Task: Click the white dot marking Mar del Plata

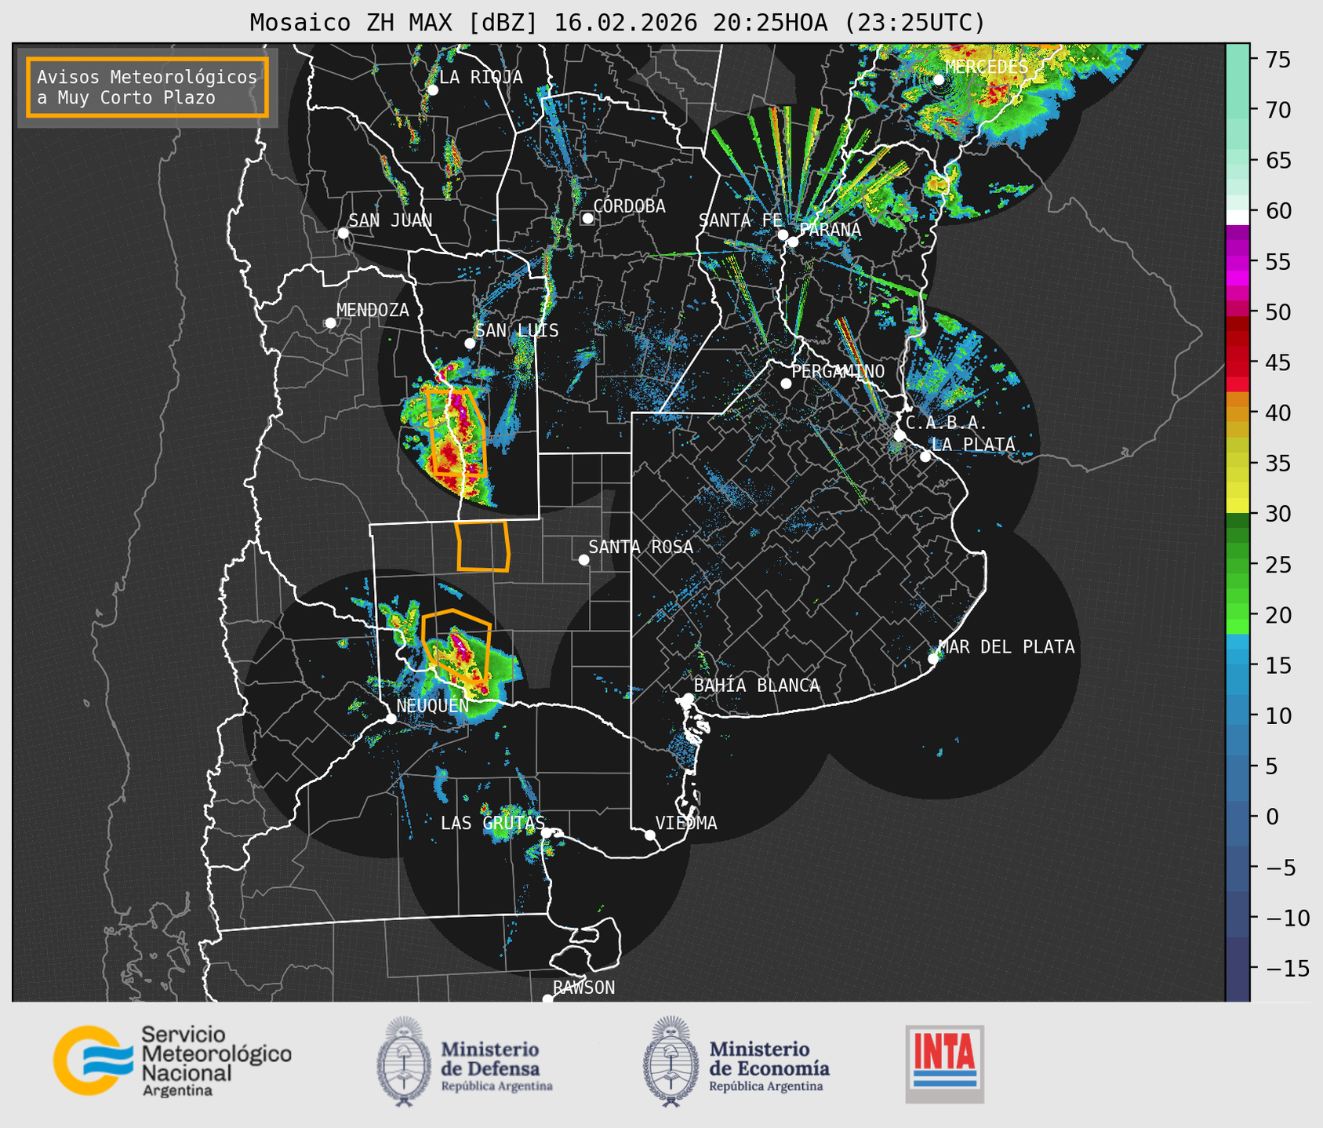Action: [x=933, y=658]
